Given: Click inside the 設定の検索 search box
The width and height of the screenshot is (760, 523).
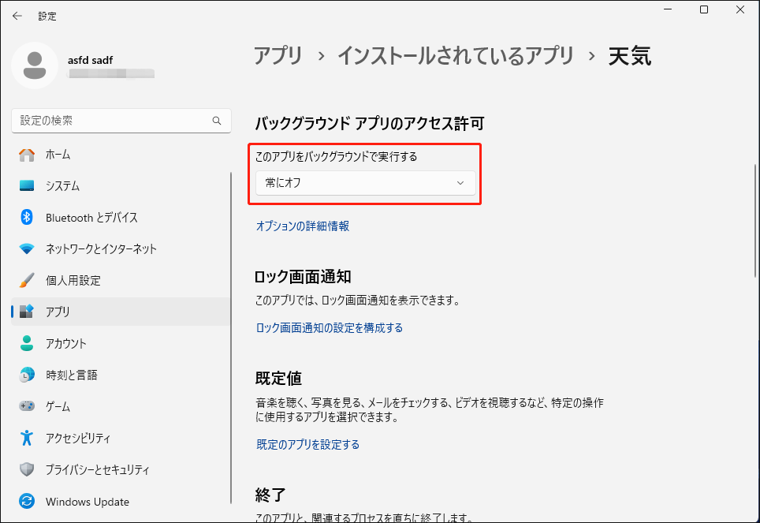Looking at the screenshot, I should pos(110,120).
